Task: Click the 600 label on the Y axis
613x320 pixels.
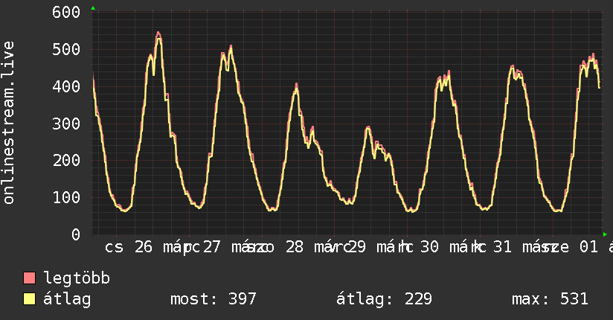Action: pyautogui.click(x=66, y=12)
